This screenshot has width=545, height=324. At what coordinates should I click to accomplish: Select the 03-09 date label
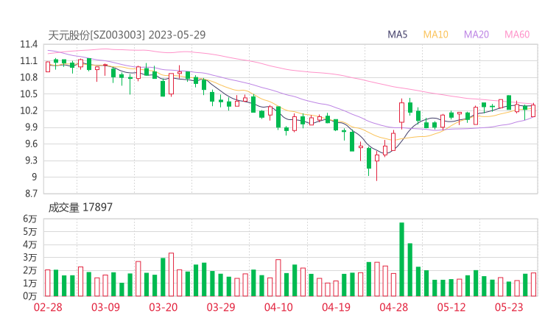point(105,307)
